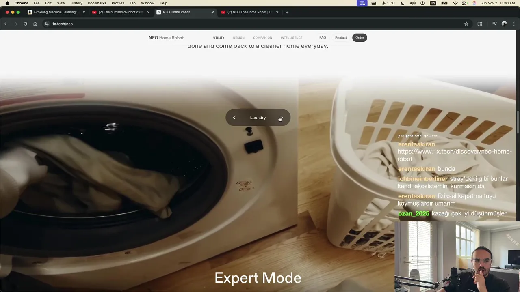
Task: Open the media controls icon
Action: click(494, 24)
